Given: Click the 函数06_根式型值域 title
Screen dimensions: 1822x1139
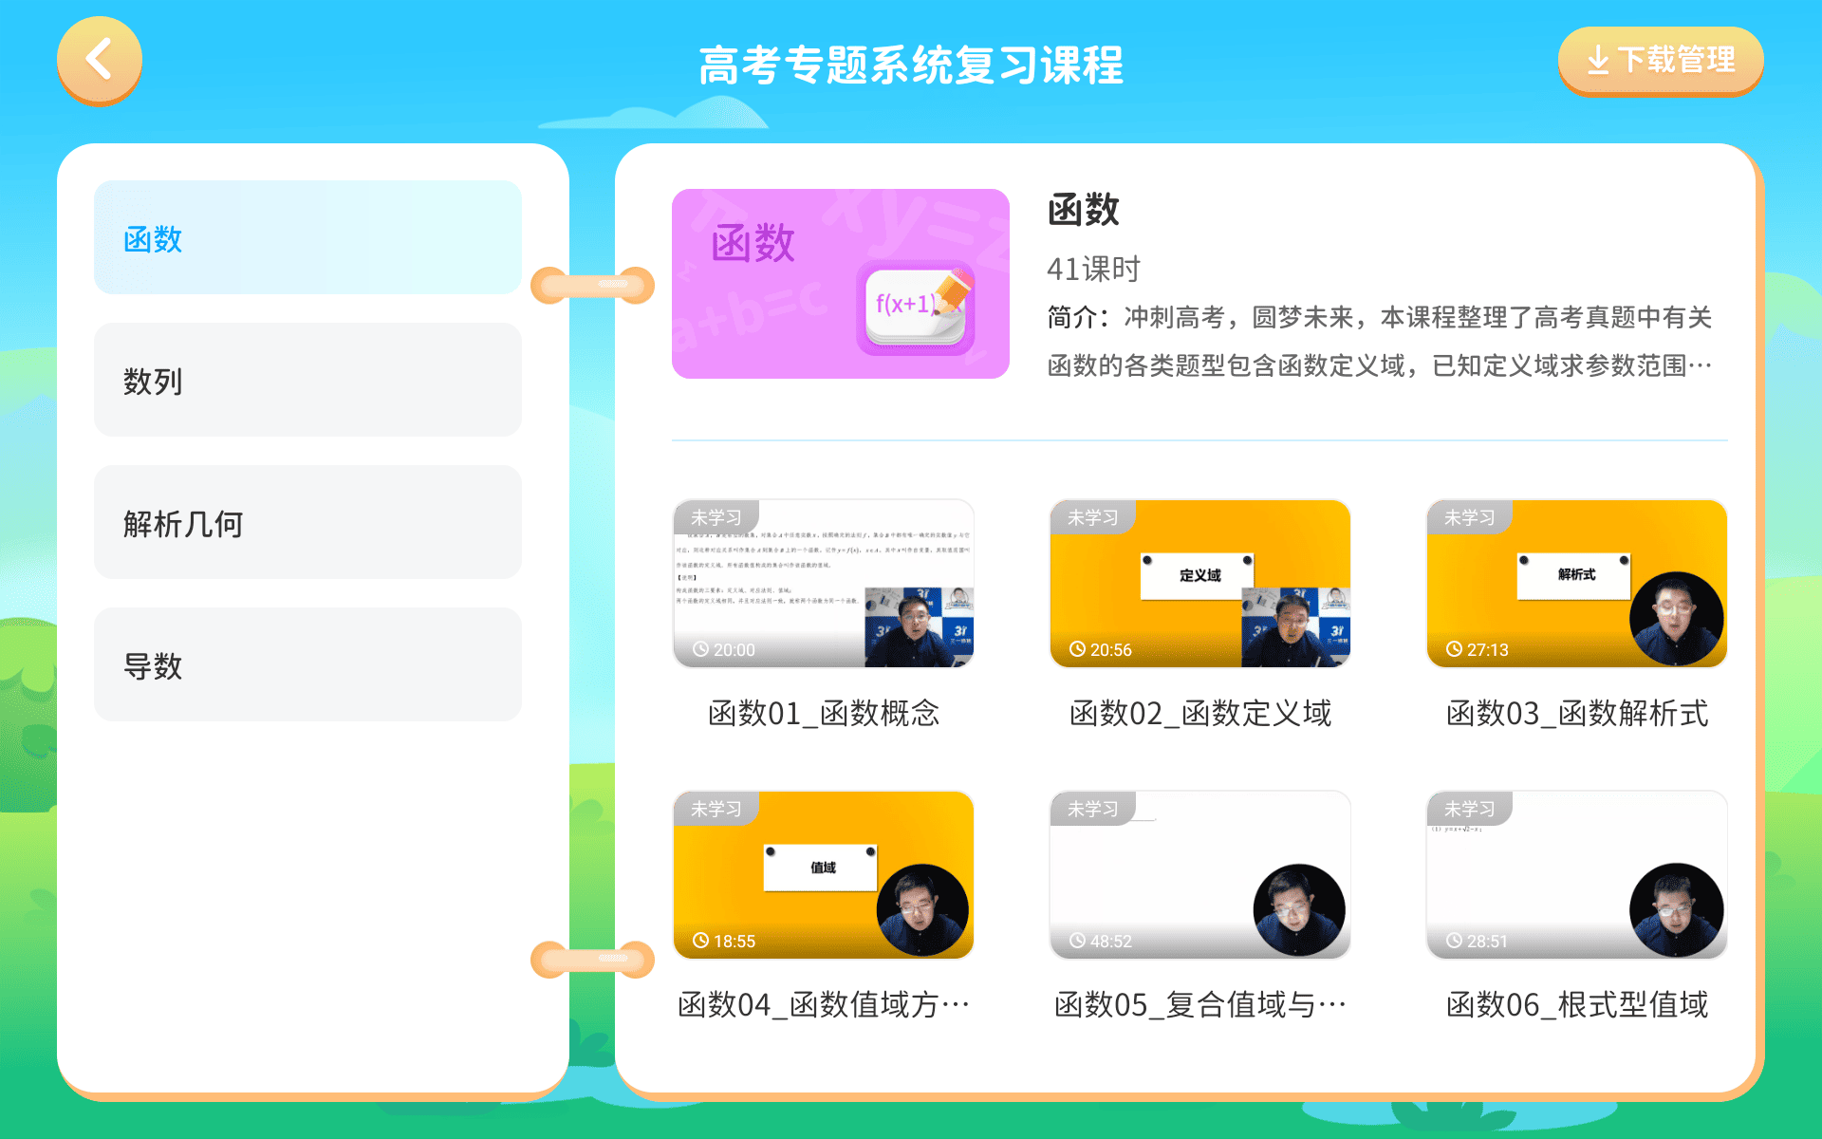Looking at the screenshot, I should coord(1576,1005).
